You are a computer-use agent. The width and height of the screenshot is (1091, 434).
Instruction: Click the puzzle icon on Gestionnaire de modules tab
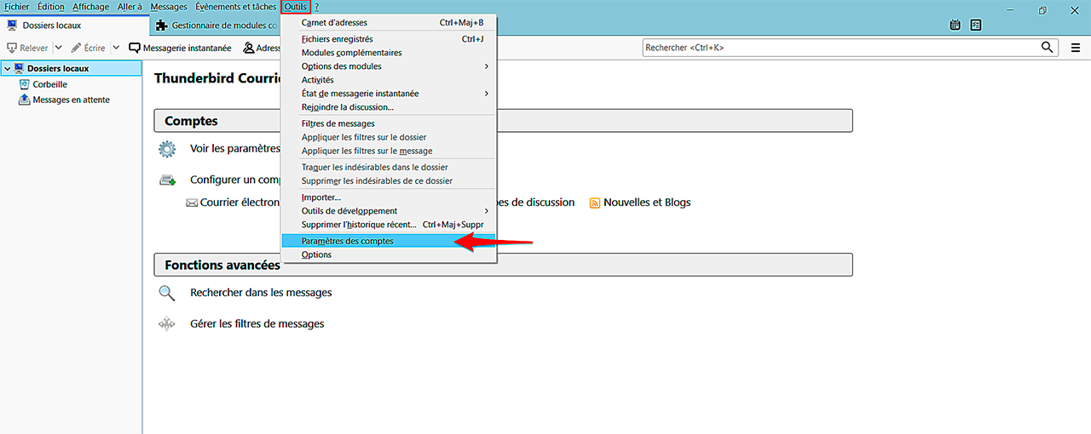coord(161,26)
